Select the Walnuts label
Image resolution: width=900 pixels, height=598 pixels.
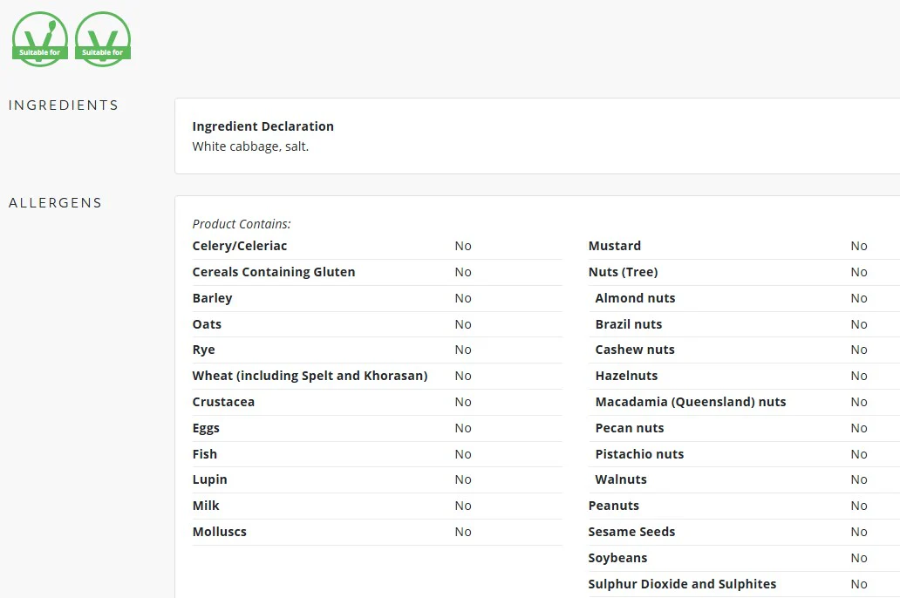point(621,479)
